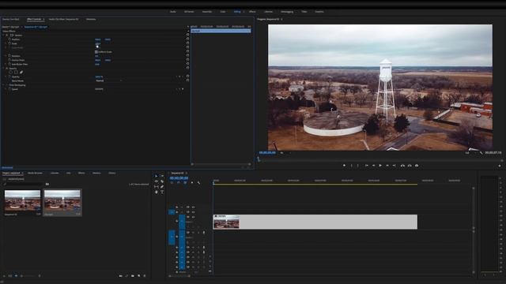
Task: Click the Scale value field
Action: click(x=98, y=43)
